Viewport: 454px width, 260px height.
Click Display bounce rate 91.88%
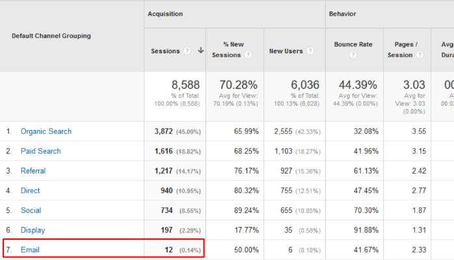tap(366, 230)
